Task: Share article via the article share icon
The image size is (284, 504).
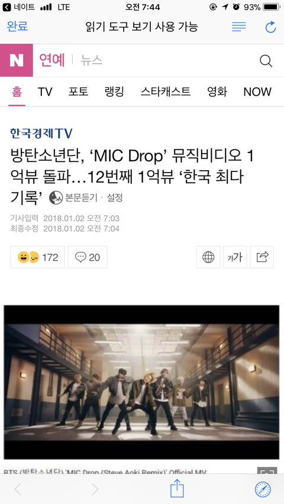Action: (262, 257)
